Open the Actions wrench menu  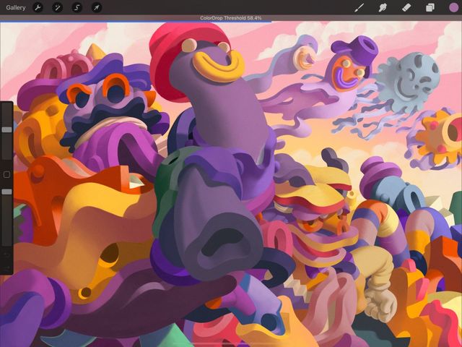(38, 8)
